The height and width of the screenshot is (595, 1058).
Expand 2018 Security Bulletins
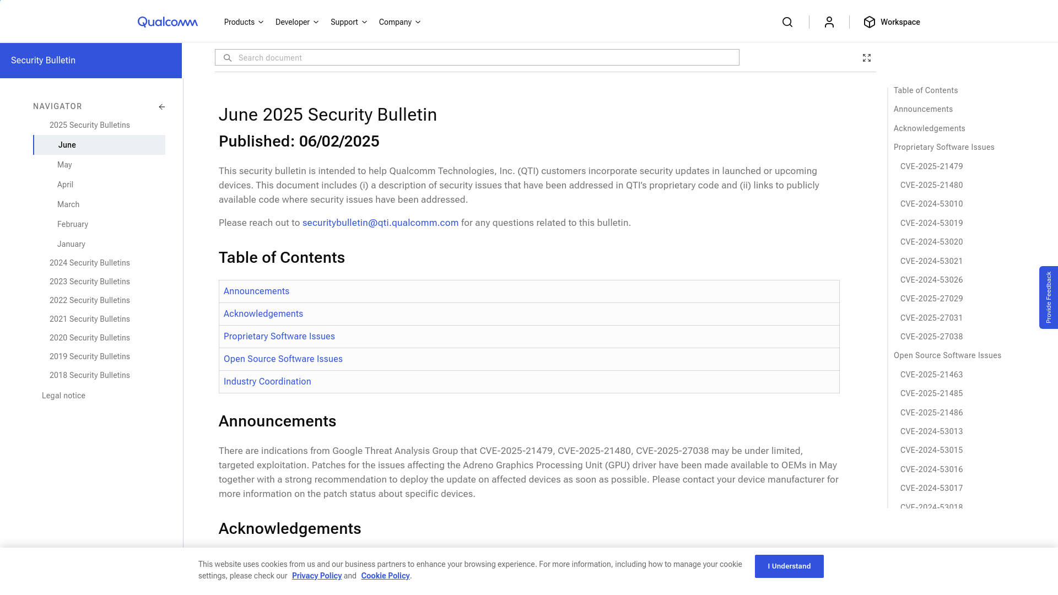point(90,375)
